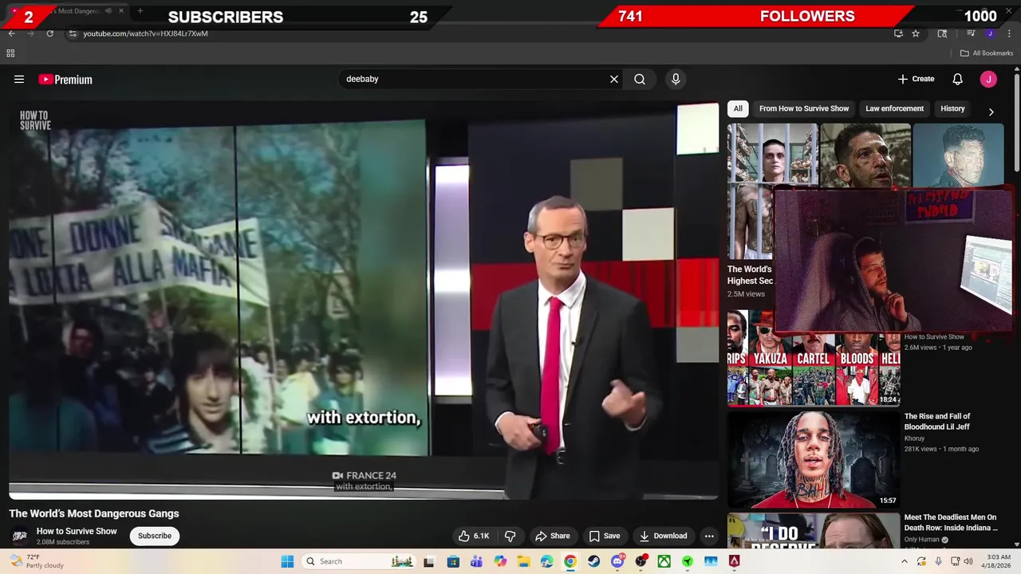Open the YouTube guide hamburger menu
Image resolution: width=1021 pixels, height=574 pixels.
coord(19,79)
